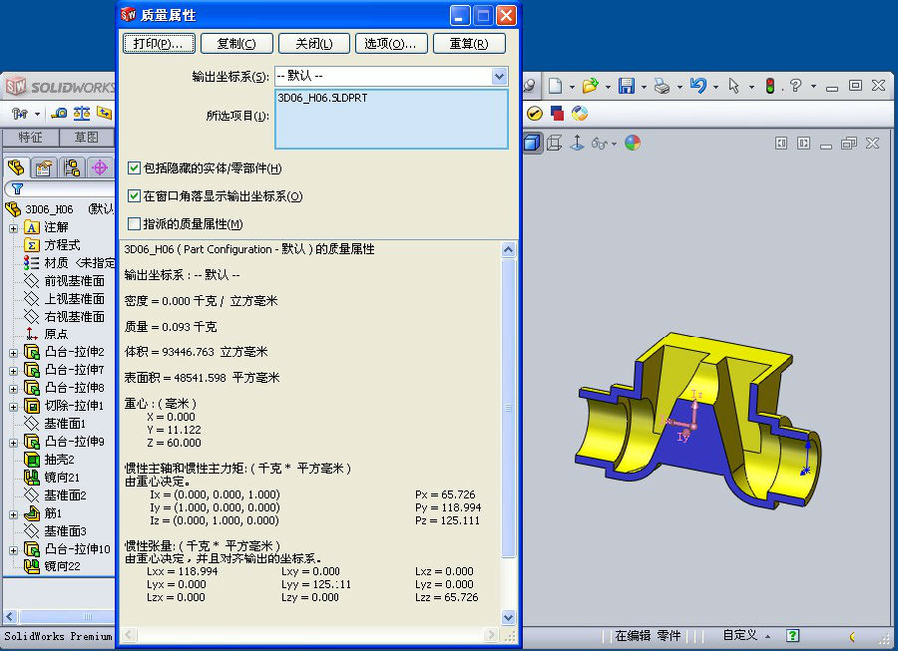Click the 选项(O)... button

(390, 44)
